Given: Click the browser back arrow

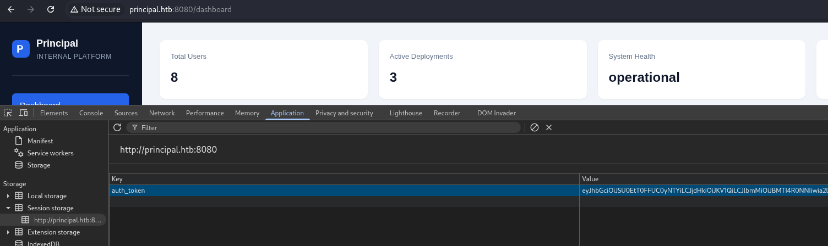Looking at the screenshot, I should click(x=11, y=9).
